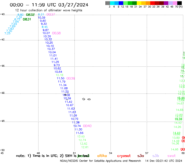Viewport: 185px width, 163px height.
Task: Click the light blue value 7.25
Action: click(7, 33)
